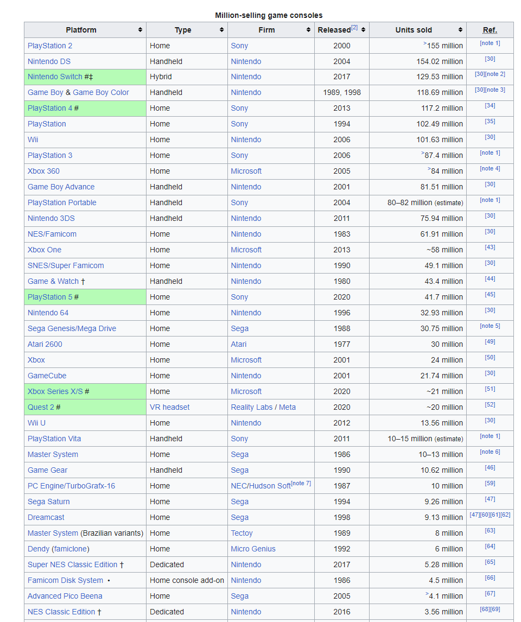The image size is (521, 622).
Task: Open the Advanced Pico Beena link
Action: [65, 596]
